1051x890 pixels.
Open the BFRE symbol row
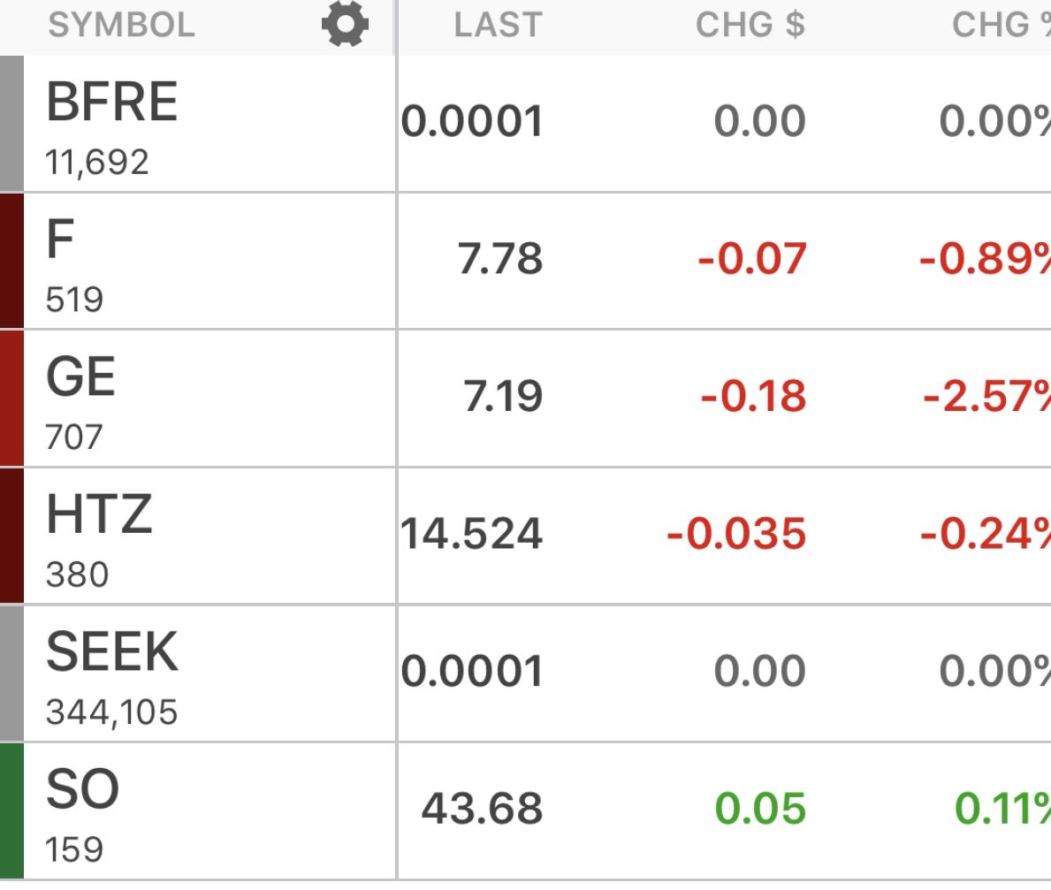click(x=112, y=102)
